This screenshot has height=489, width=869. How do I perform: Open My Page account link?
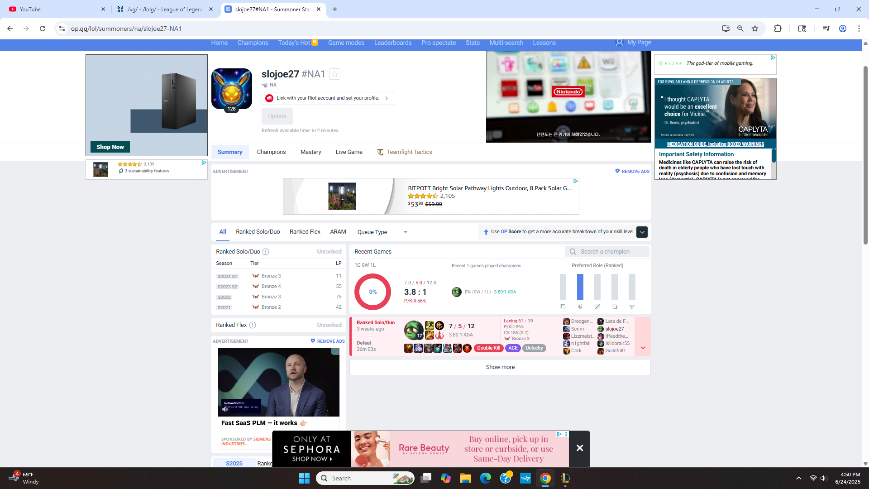(x=633, y=43)
